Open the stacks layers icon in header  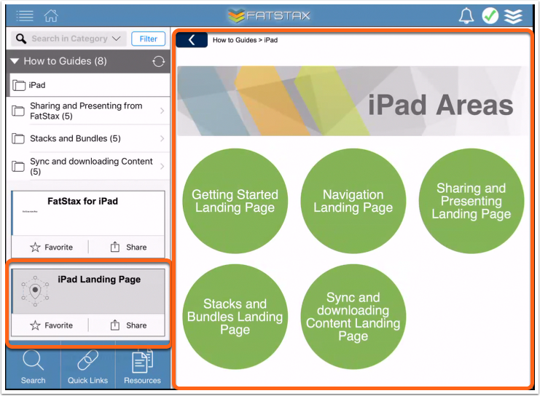(x=514, y=16)
